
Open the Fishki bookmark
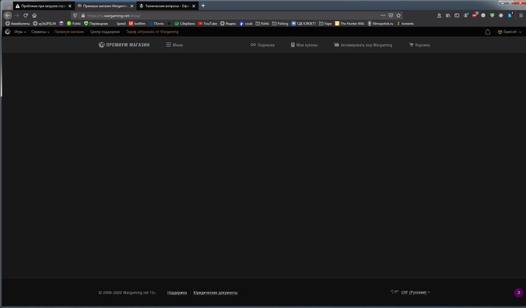click(74, 24)
